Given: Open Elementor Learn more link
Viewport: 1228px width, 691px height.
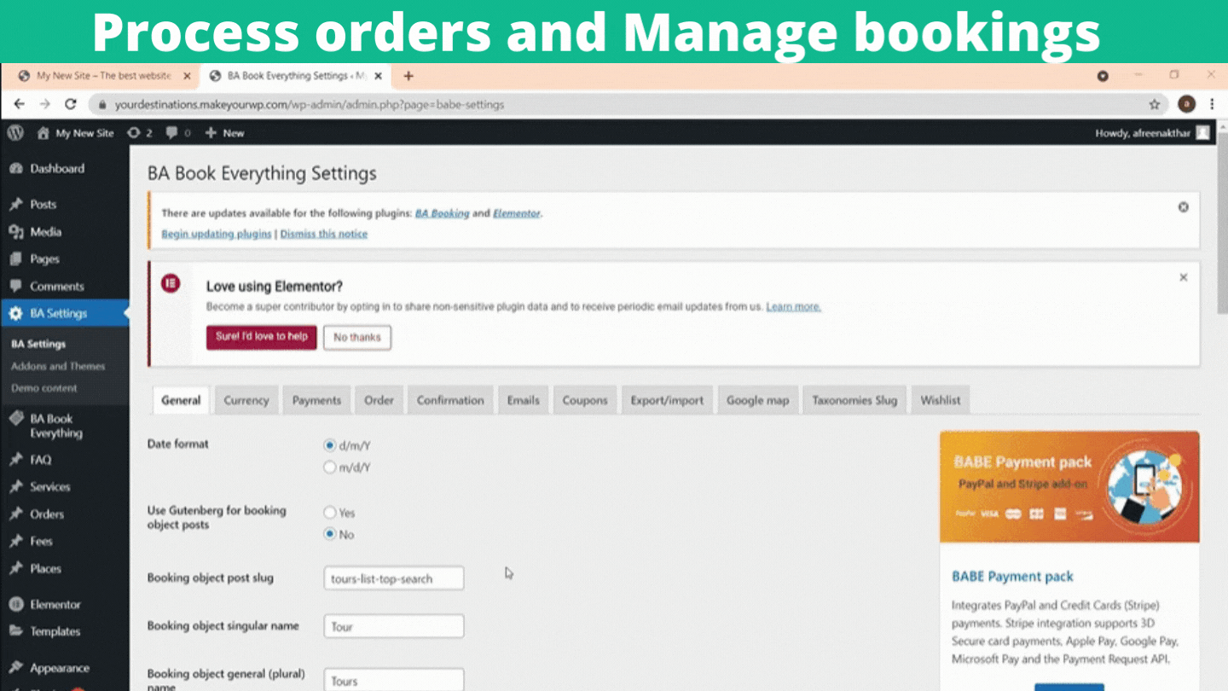Looking at the screenshot, I should pos(793,306).
